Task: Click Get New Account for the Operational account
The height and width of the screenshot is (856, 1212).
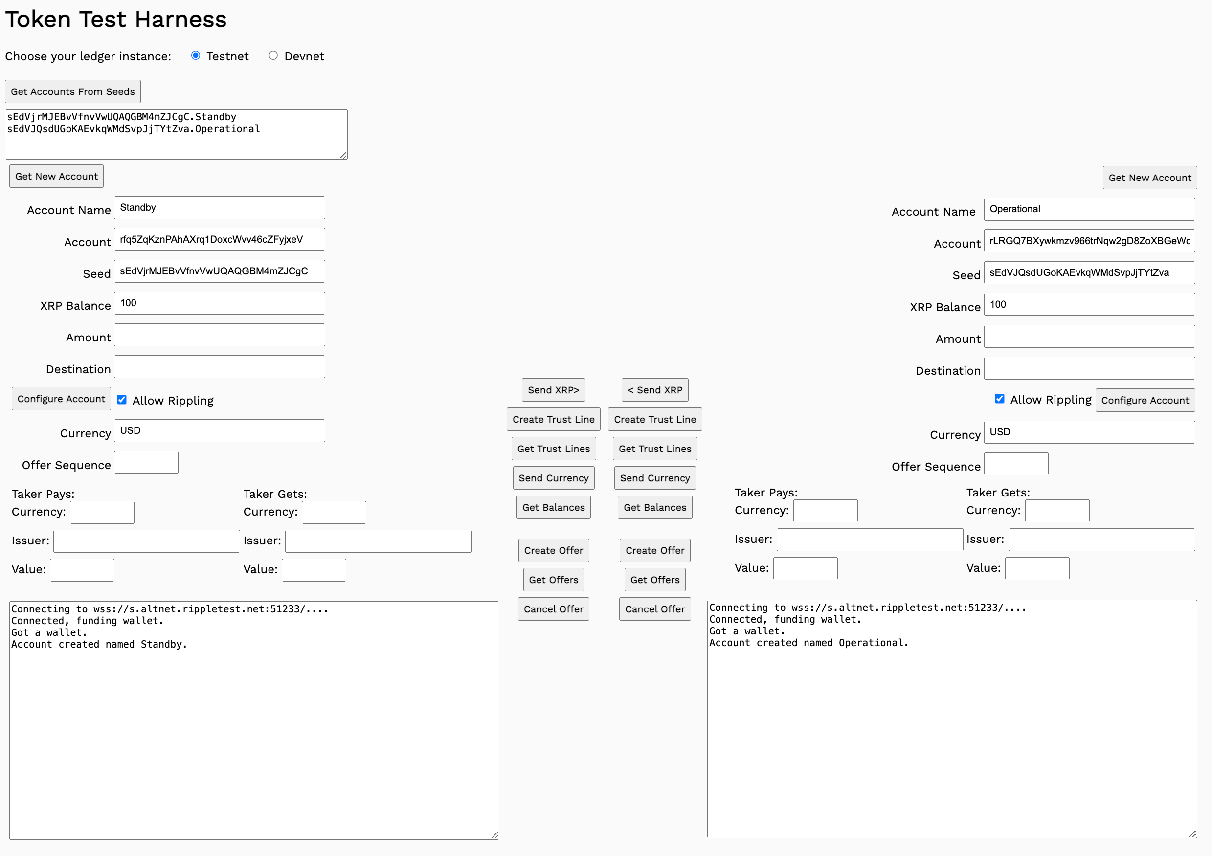Action: coord(1149,178)
